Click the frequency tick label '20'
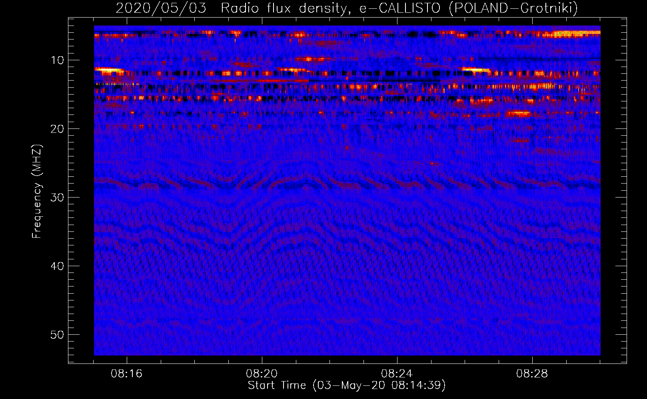647x399 pixels. [x=57, y=129]
